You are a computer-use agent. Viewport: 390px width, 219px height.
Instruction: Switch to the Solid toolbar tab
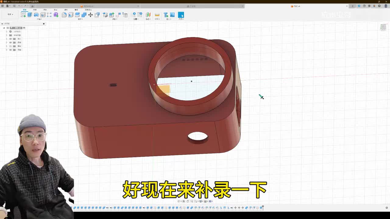tap(25, 10)
